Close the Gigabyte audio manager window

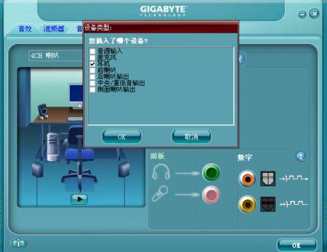coord(314,14)
